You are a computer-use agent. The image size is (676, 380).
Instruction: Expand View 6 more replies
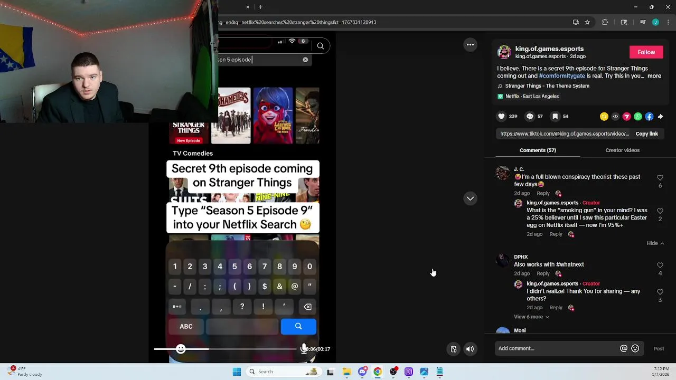point(532,317)
